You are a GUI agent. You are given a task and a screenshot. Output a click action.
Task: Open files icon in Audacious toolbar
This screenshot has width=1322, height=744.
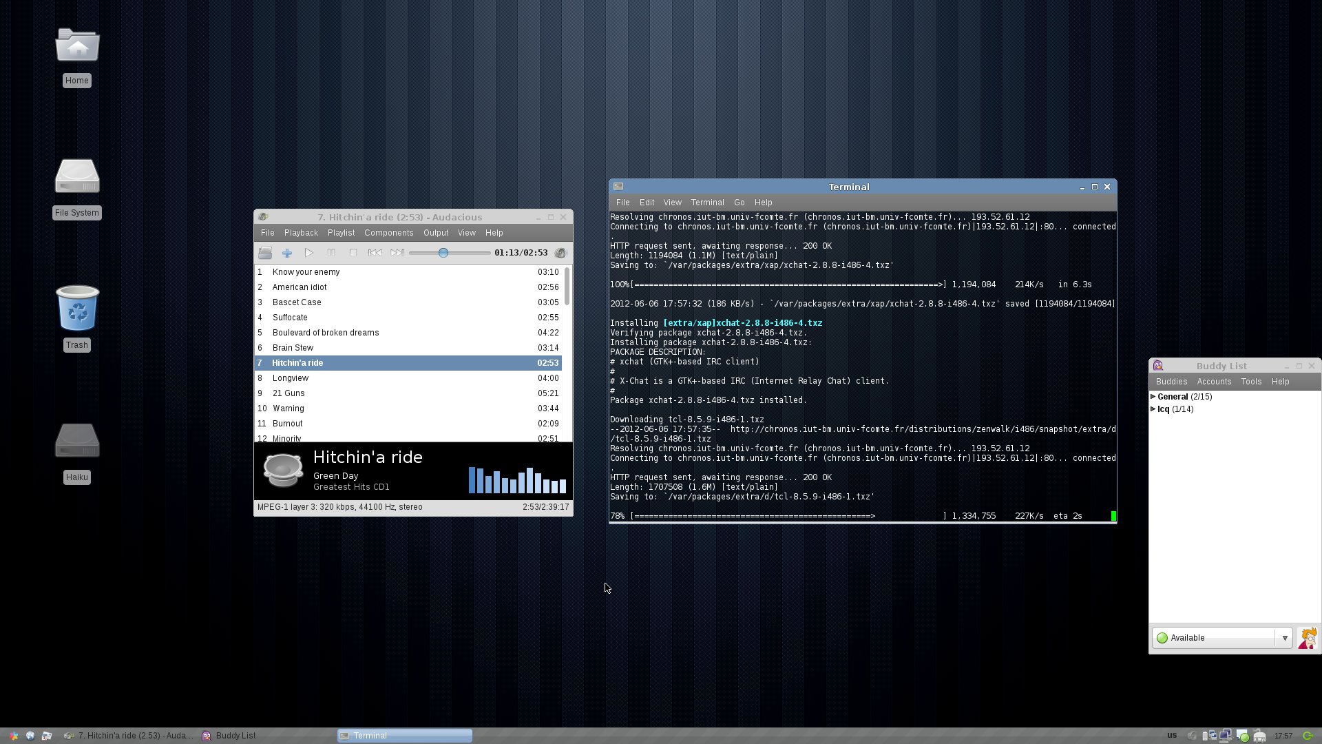click(265, 253)
